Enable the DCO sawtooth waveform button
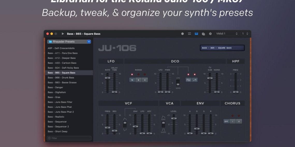The width and height of the screenshot is (295, 147). point(195,80)
